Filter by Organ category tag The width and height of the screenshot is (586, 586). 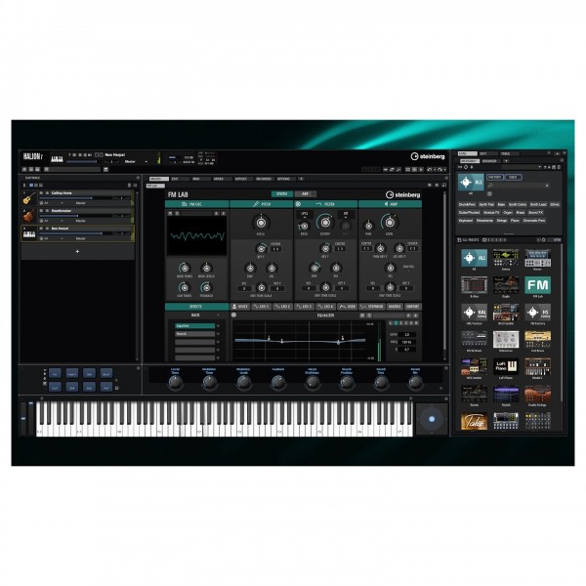pyautogui.click(x=508, y=212)
